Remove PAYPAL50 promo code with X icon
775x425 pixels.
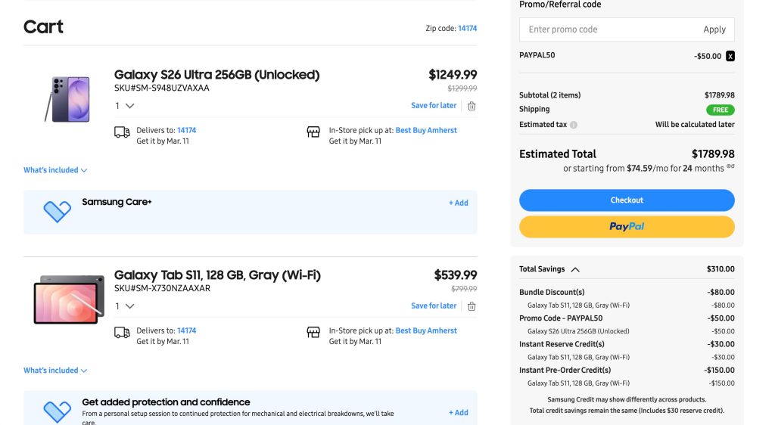point(730,56)
